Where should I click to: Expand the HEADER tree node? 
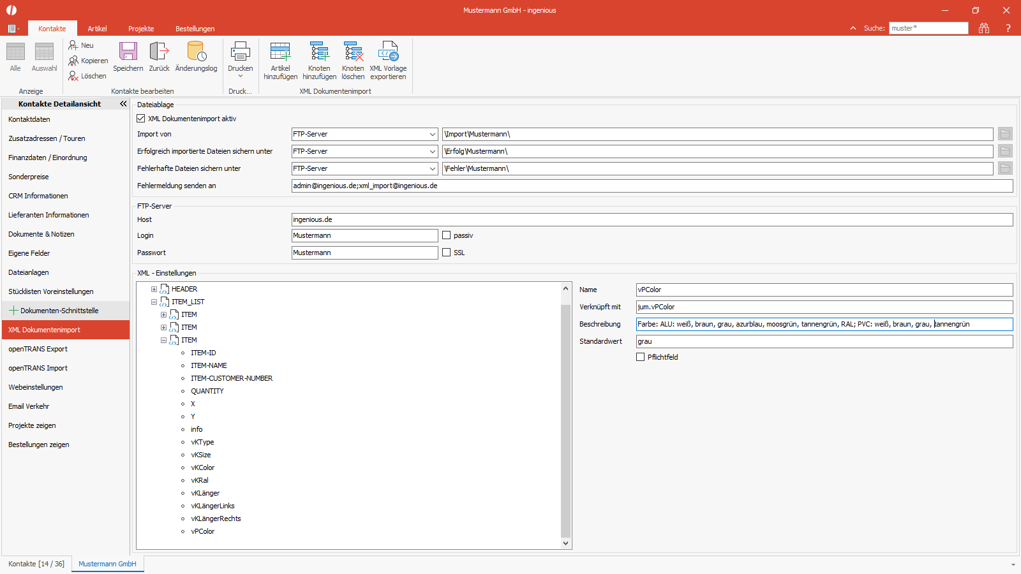tap(154, 289)
